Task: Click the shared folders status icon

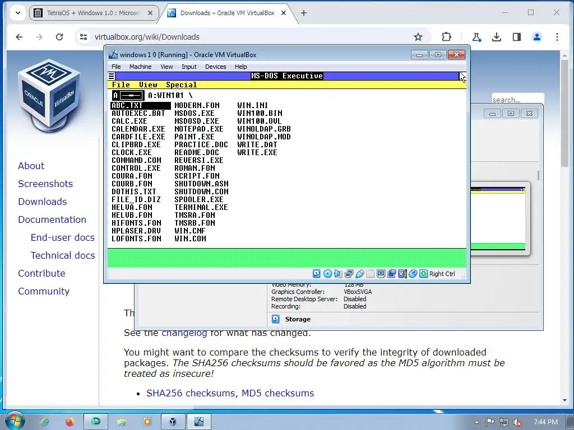Action: tap(370, 273)
